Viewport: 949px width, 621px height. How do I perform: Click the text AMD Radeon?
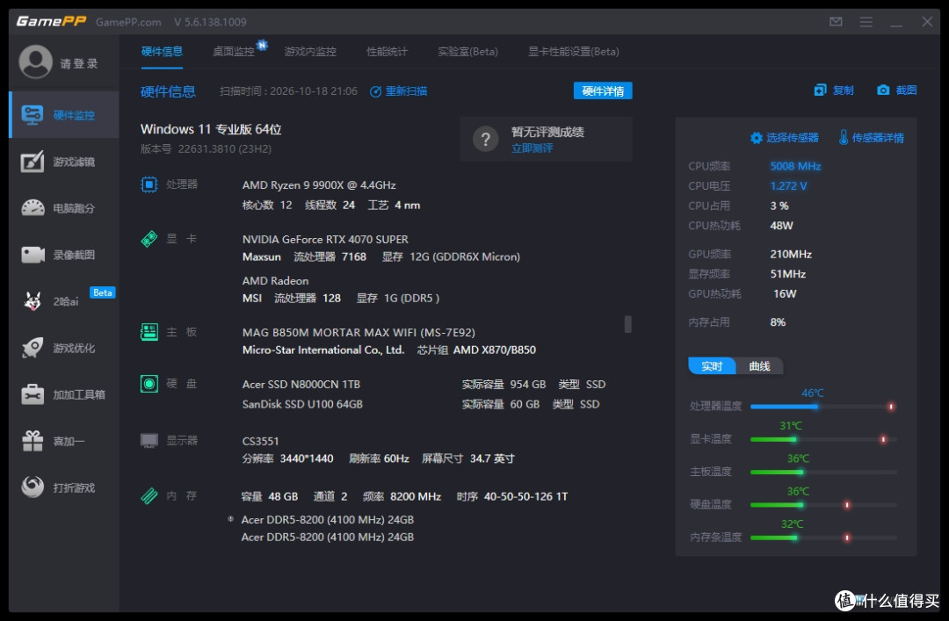coord(275,281)
